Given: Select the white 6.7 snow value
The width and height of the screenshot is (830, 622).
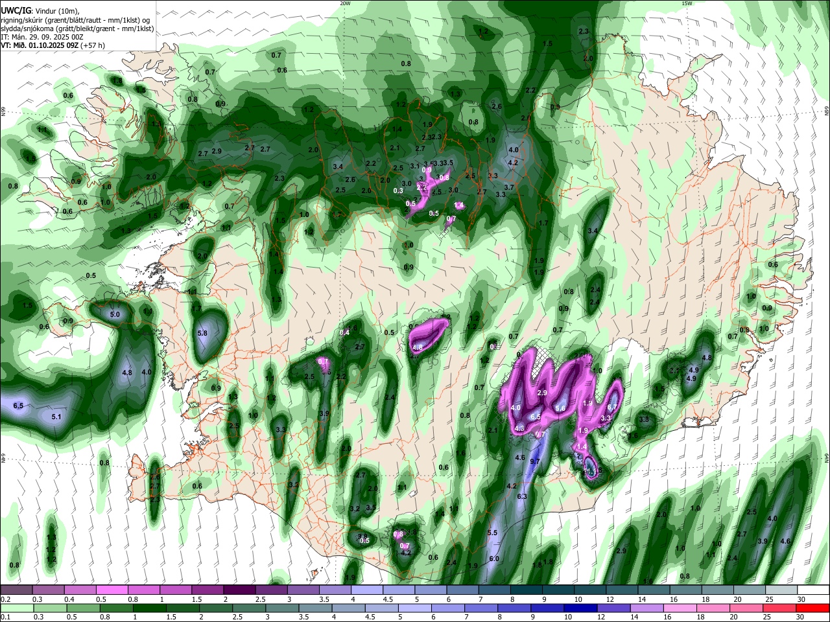Looking at the screenshot, I should pyautogui.click(x=612, y=407).
